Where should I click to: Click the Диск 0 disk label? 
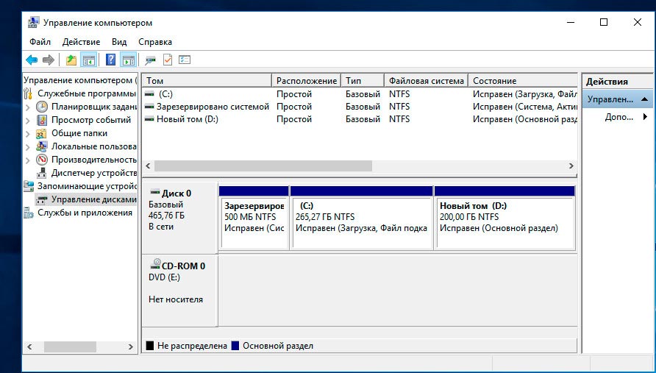pos(176,193)
